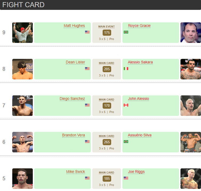Click the Italy flag under Alessio Sakara
The height and width of the screenshot is (191, 201).
coord(126,69)
